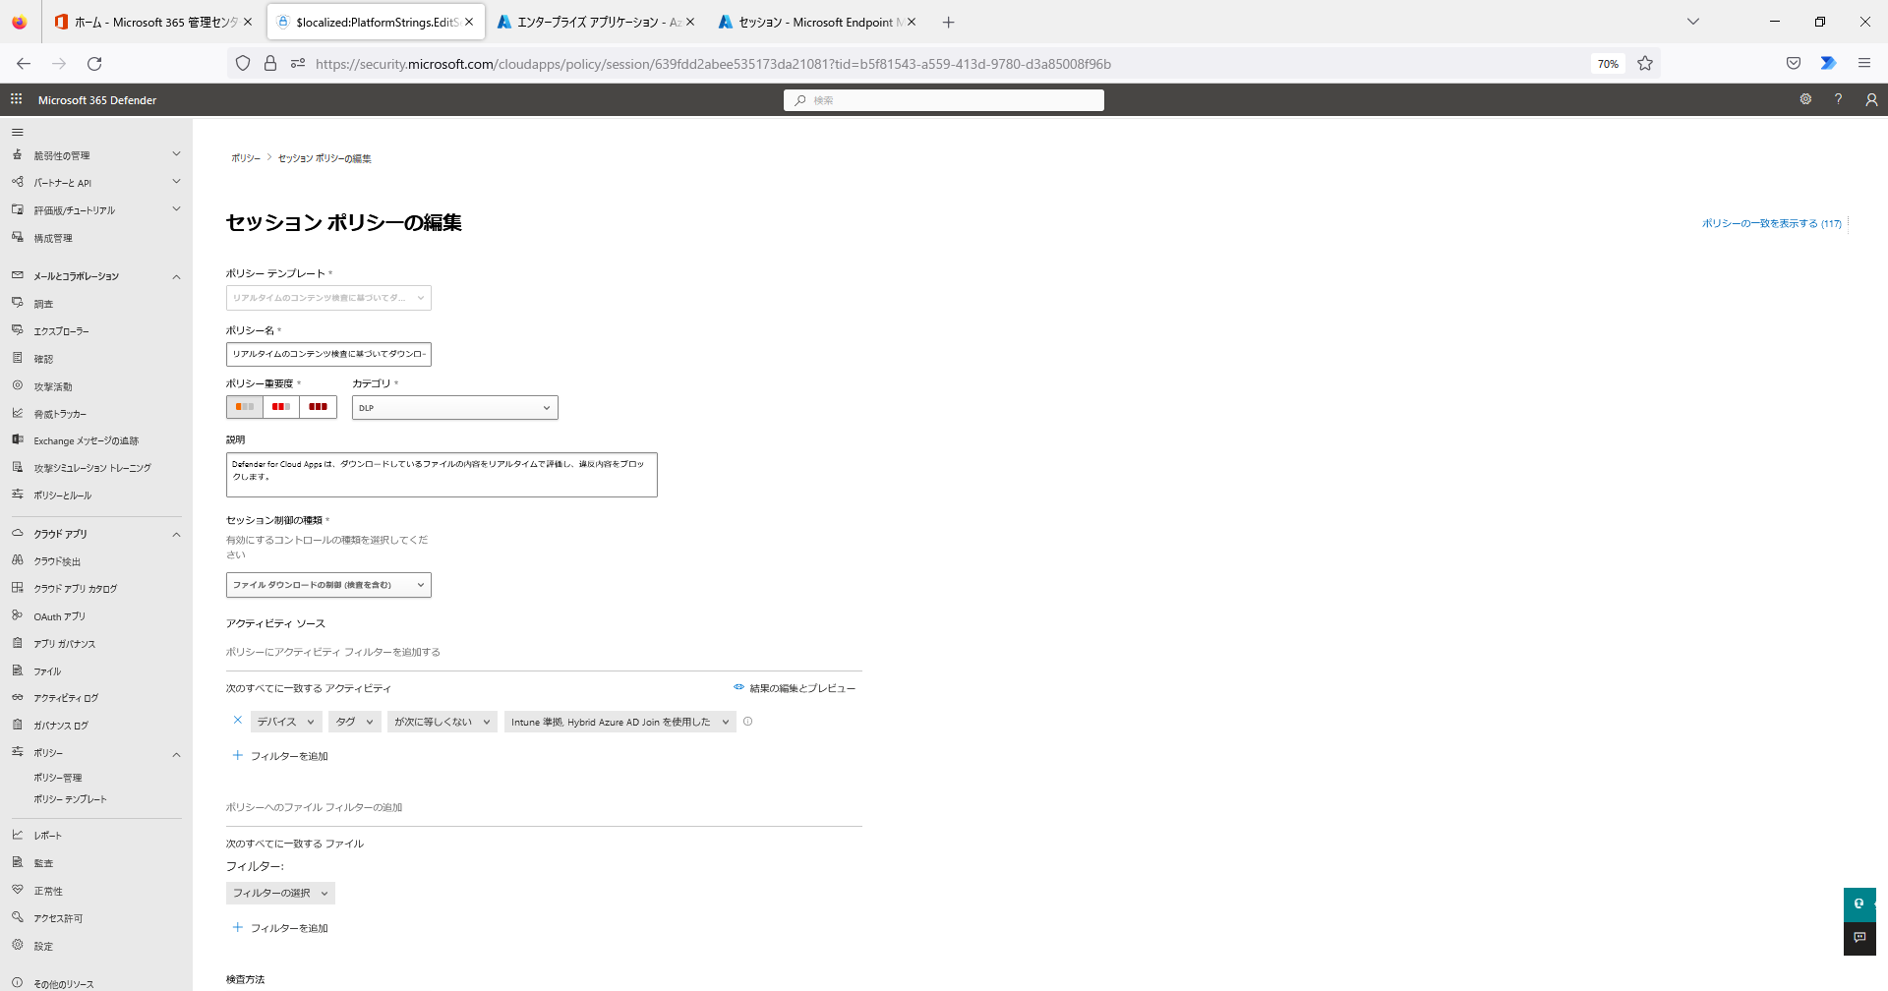This screenshot has height=991, width=1888.
Task: Focus the ポリシー名 input field
Action: click(328, 354)
